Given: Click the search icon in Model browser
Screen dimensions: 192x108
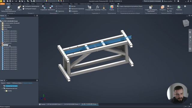Looking at the screenshot, I should pos(34,16).
